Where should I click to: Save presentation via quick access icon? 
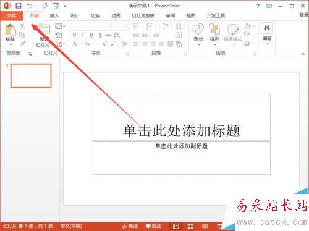tap(19, 6)
